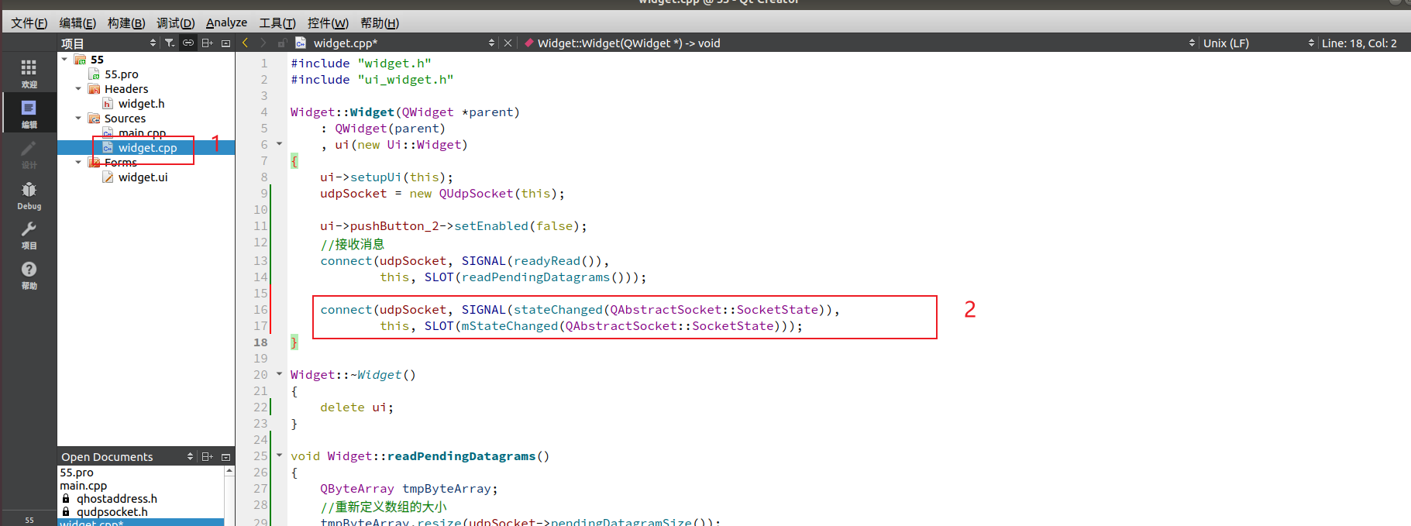The image size is (1411, 526).
Task: Click the filter tree icon in the project panel
Action: (x=170, y=43)
